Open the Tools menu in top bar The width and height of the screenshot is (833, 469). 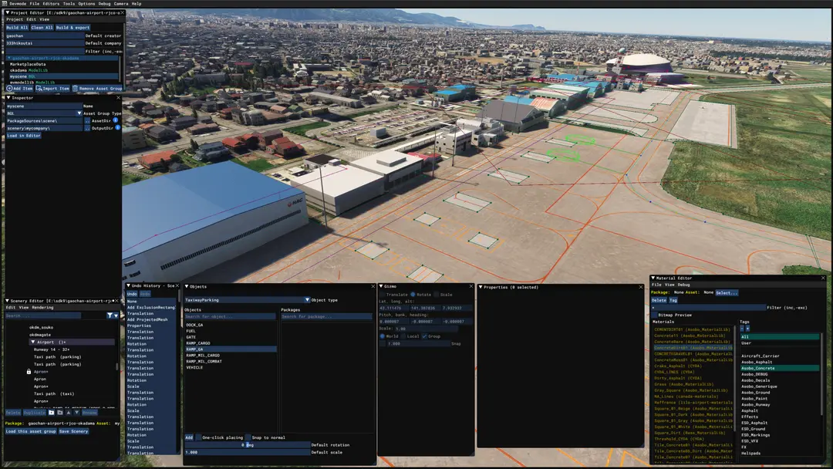(x=69, y=4)
